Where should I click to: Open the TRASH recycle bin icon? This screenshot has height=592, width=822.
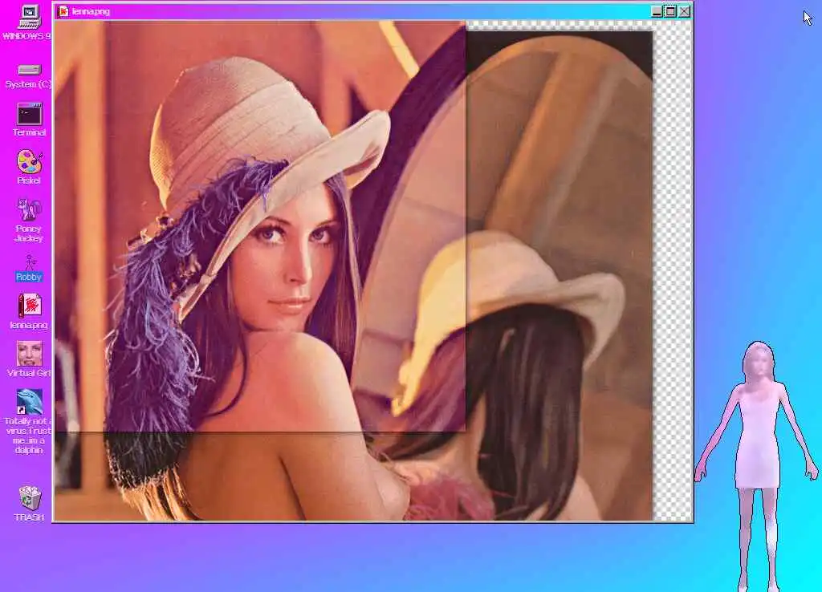(30, 497)
